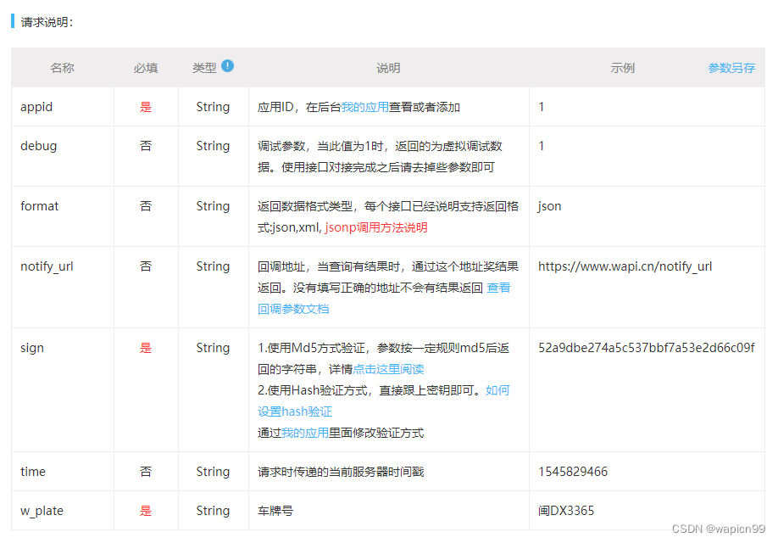
Task: Click String type in the time row
Action: pyautogui.click(x=213, y=472)
